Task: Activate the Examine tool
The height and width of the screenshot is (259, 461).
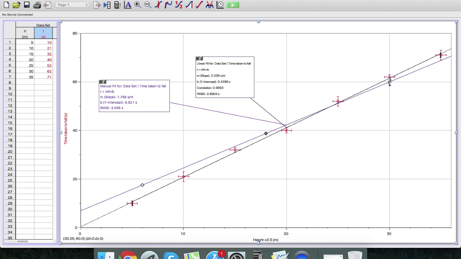Action: pyautogui.click(x=158, y=5)
